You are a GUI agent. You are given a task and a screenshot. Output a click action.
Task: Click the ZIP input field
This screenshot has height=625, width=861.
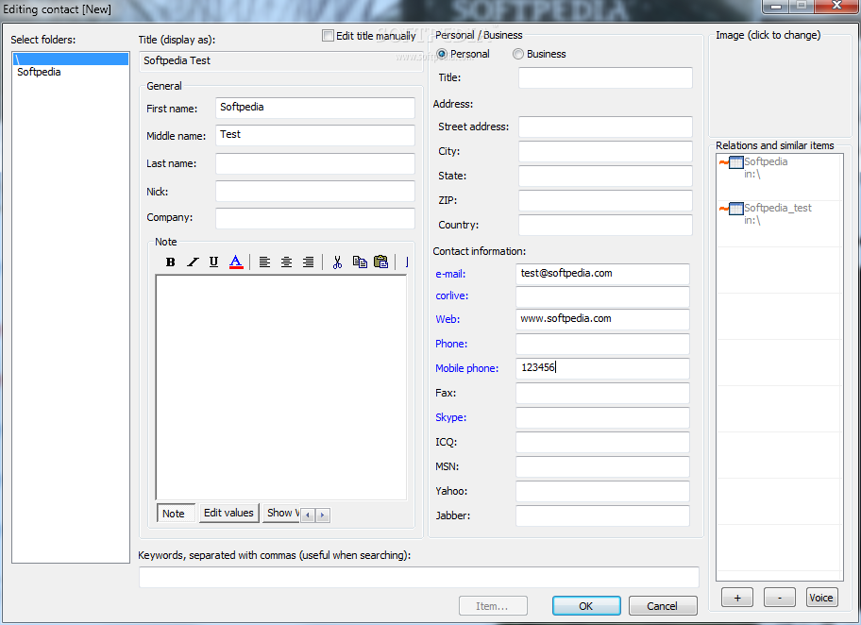pyautogui.click(x=605, y=200)
